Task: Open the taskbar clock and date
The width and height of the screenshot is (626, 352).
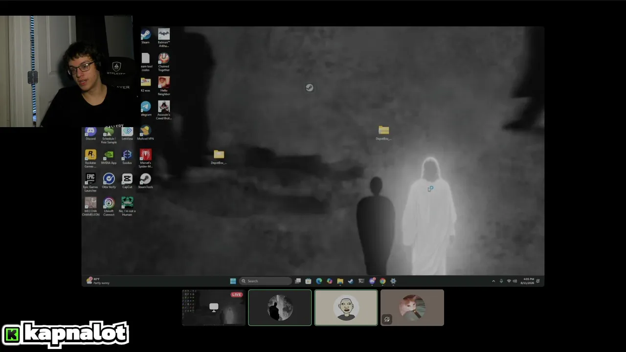Action: [527, 281]
